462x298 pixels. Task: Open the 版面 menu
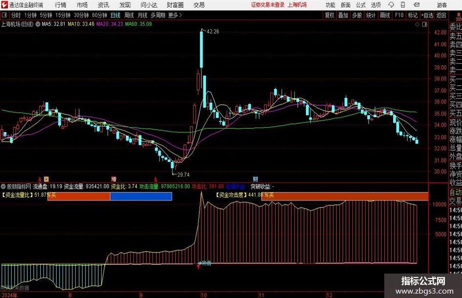[x=345, y=5]
